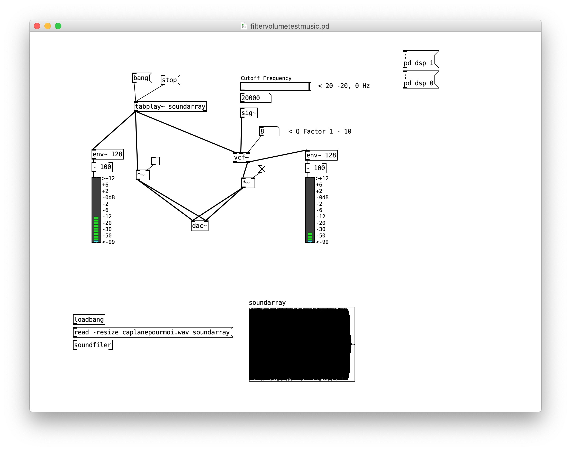Image resolution: width=571 pixels, height=451 pixels.
Task: Click the read -resize caplanepourmoi.wav message
Action: [153, 332]
